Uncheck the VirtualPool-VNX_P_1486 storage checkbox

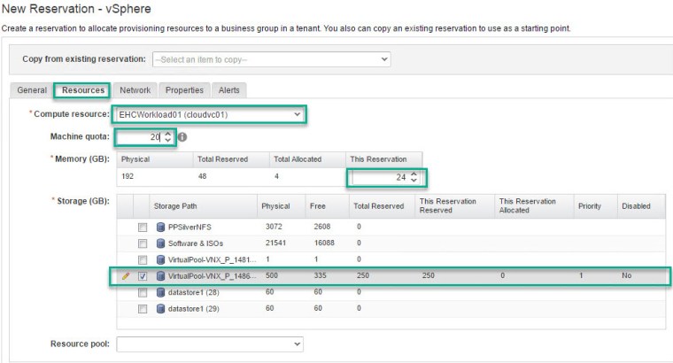[x=142, y=276]
